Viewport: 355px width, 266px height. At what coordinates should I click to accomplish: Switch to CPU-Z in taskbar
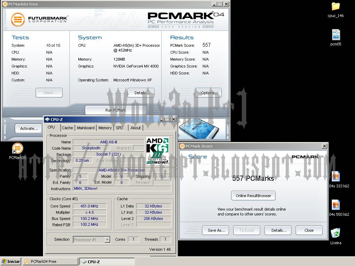107,262
